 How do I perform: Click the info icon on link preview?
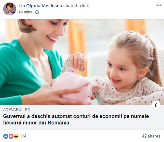pyautogui.click(x=156, y=105)
